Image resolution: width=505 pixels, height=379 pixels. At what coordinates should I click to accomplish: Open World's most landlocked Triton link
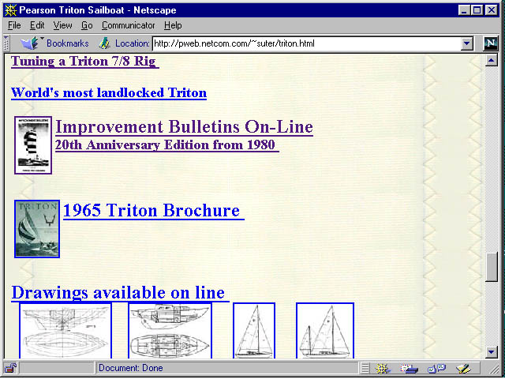tap(109, 93)
